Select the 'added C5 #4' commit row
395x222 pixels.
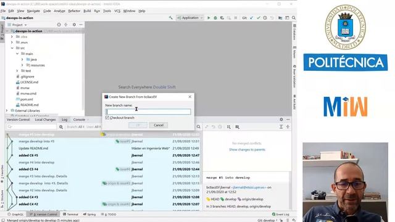tap(103, 169)
